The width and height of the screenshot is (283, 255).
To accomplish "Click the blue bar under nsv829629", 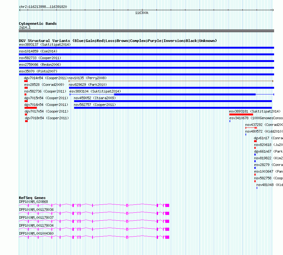I will [171, 88].
